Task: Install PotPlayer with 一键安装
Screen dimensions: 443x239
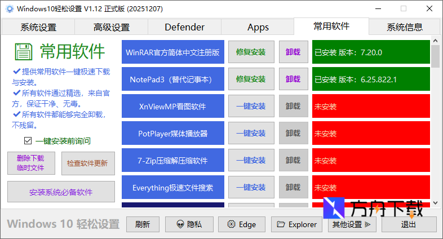Action: click(251, 134)
